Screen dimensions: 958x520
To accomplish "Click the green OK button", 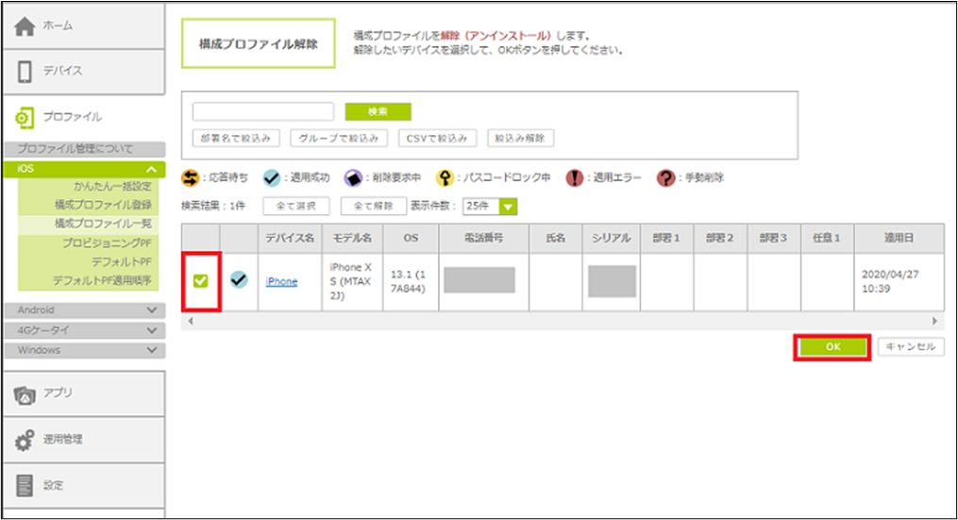I will pos(832,347).
